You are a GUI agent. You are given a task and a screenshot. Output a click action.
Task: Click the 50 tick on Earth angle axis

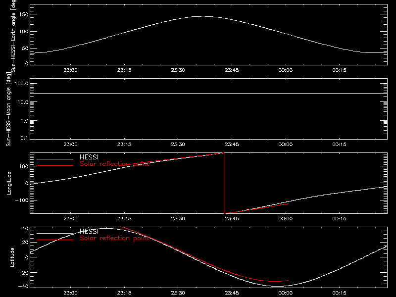coord(25,48)
